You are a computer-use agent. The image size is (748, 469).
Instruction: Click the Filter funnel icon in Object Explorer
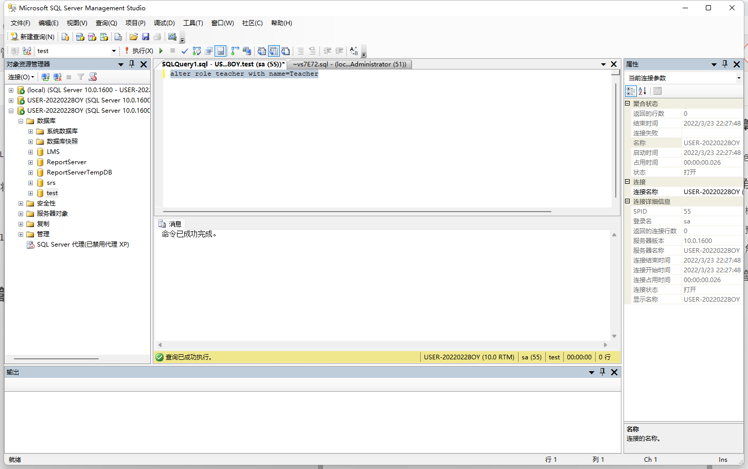[81, 77]
